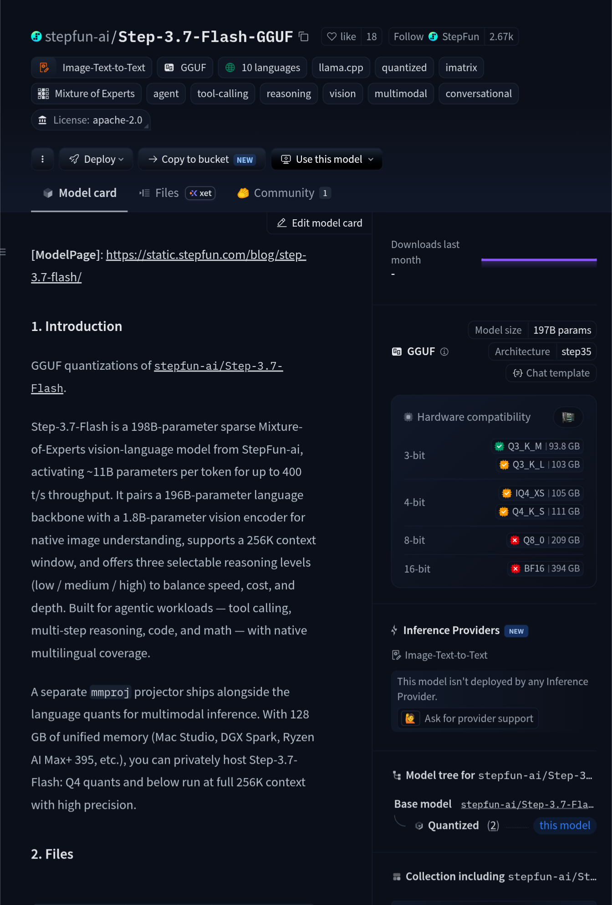This screenshot has height=905, width=612.
Task: Select the reasoning tag
Action: point(289,93)
